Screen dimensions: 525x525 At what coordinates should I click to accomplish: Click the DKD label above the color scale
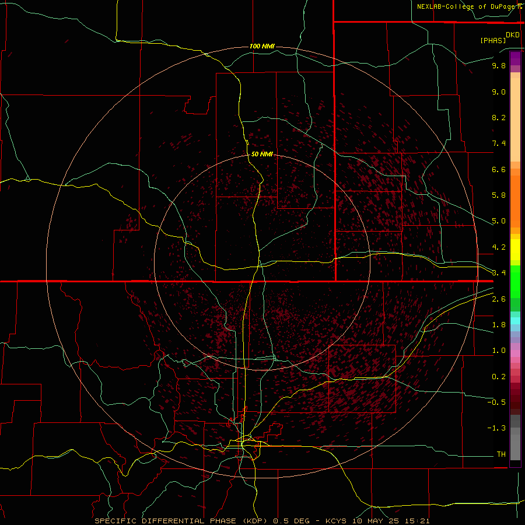(x=513, y=35)
